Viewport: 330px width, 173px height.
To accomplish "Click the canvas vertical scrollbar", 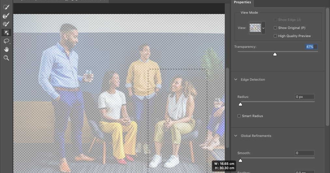I will [x=227, y=108].
